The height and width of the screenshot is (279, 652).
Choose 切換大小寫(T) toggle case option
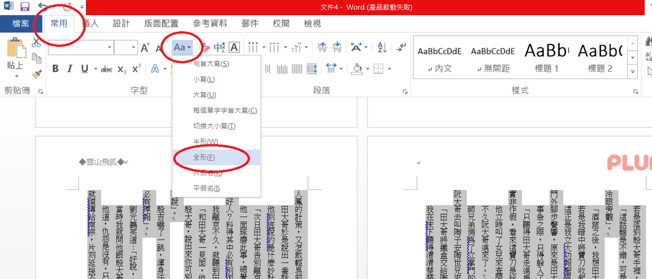pyautogui.click(x=216, y=126)
